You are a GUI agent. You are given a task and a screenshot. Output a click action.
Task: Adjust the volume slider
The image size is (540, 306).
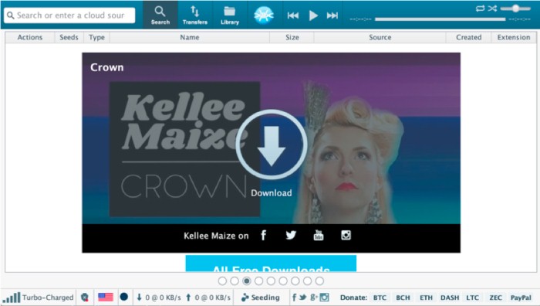click(515, 8)
